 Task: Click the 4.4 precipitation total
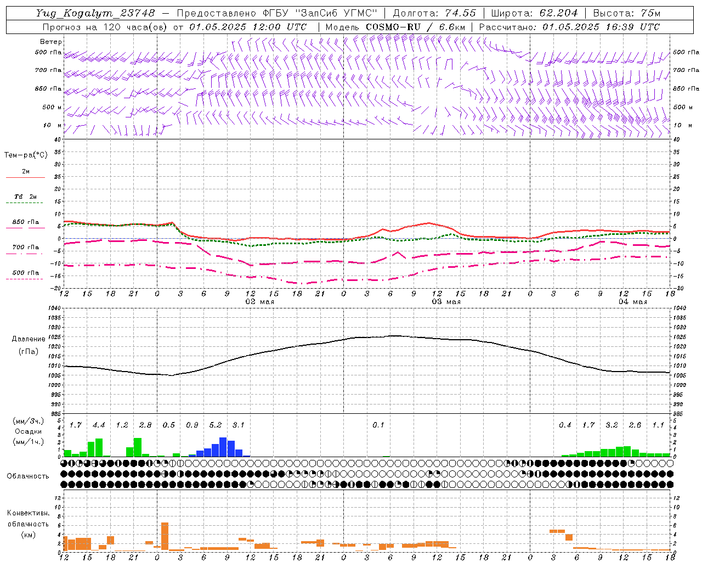(x=99, y=425)
